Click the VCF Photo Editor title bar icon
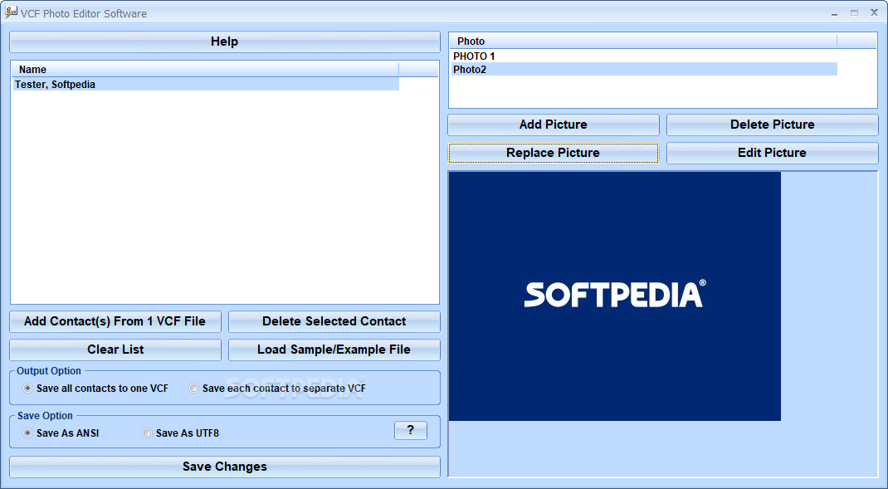888x489 pixels. (x=11, y=12)
